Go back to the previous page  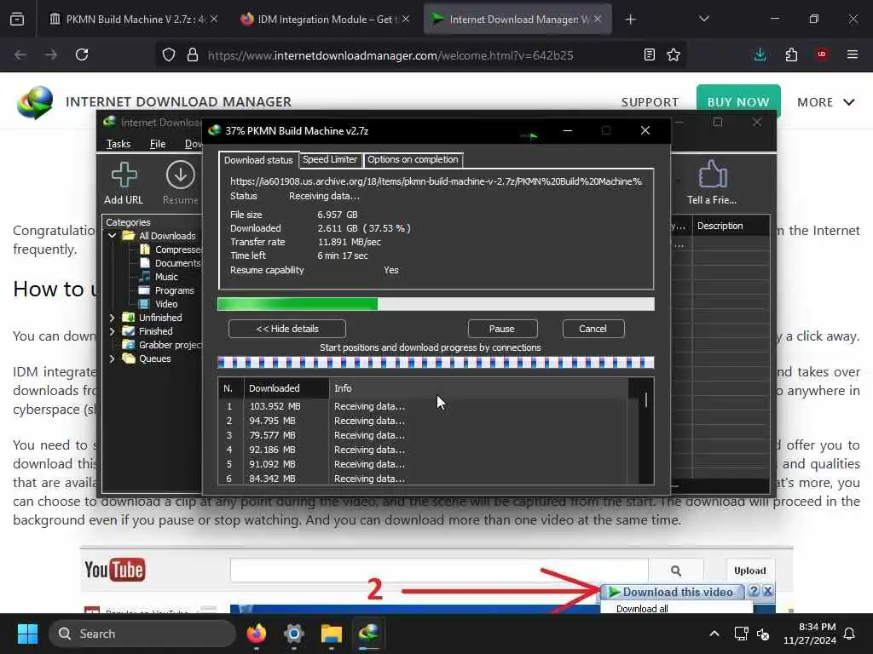pyautogui.click(x=20, y=54)
